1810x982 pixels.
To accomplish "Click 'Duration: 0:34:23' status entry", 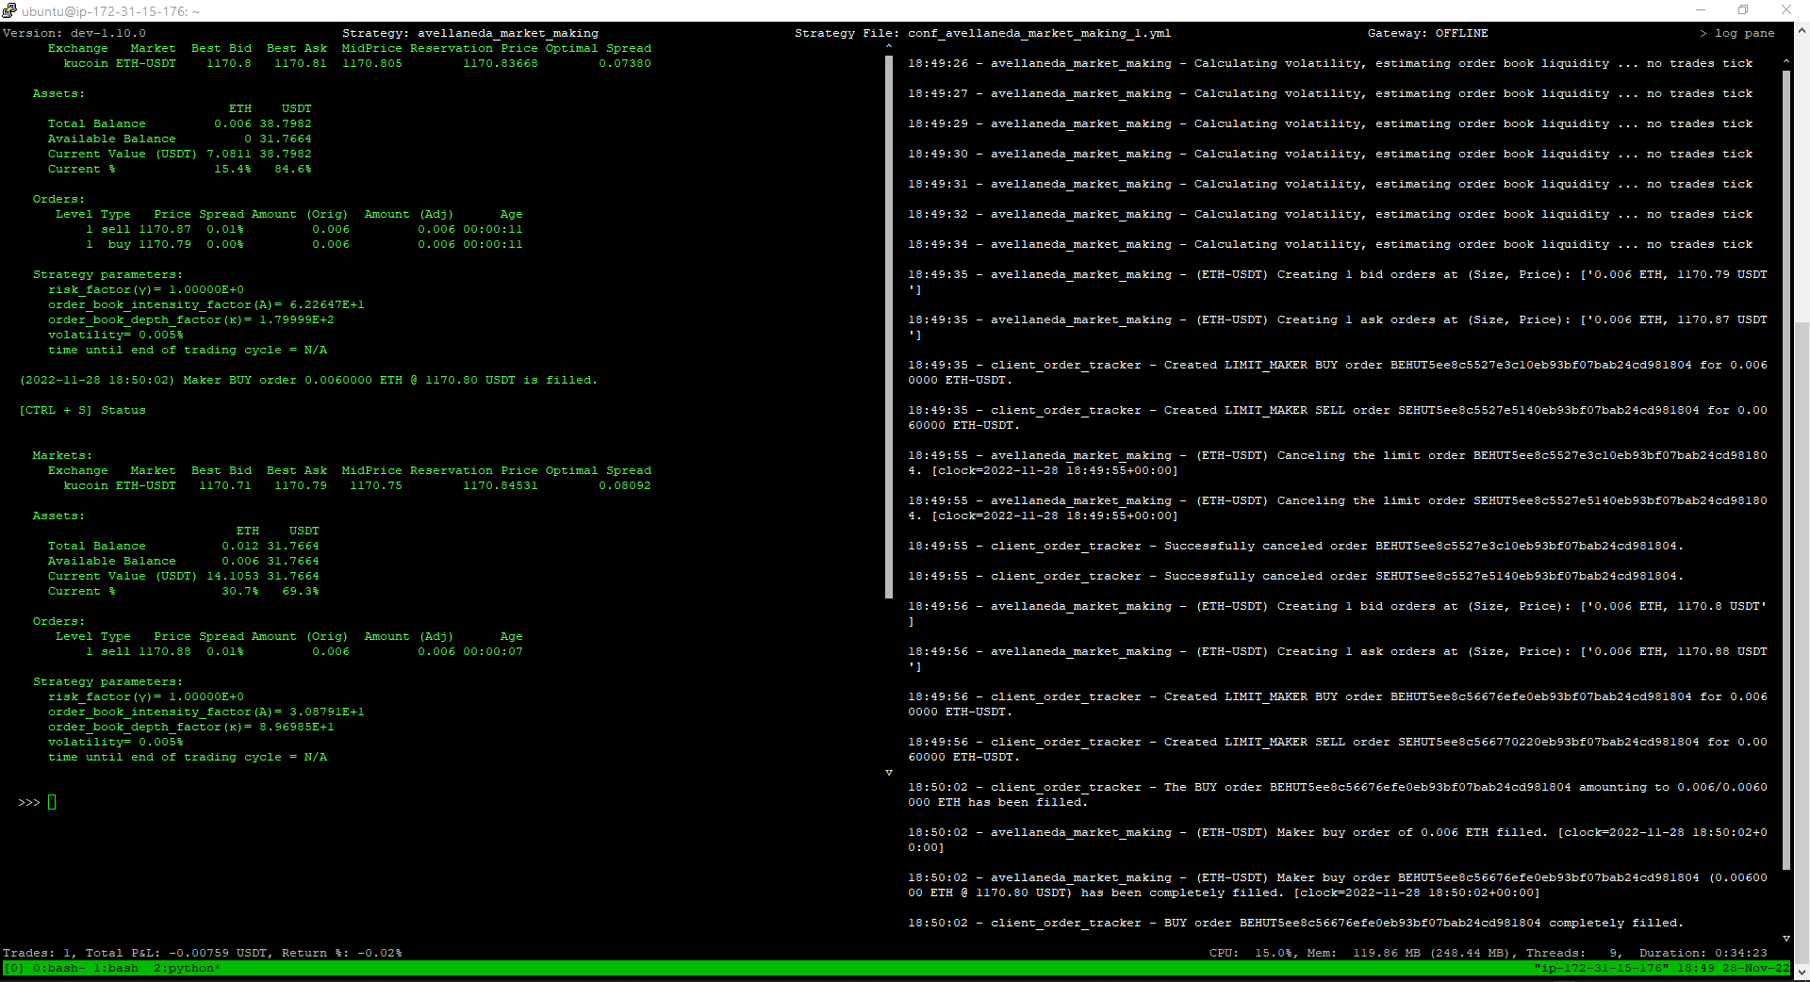I will [1703, 954].
